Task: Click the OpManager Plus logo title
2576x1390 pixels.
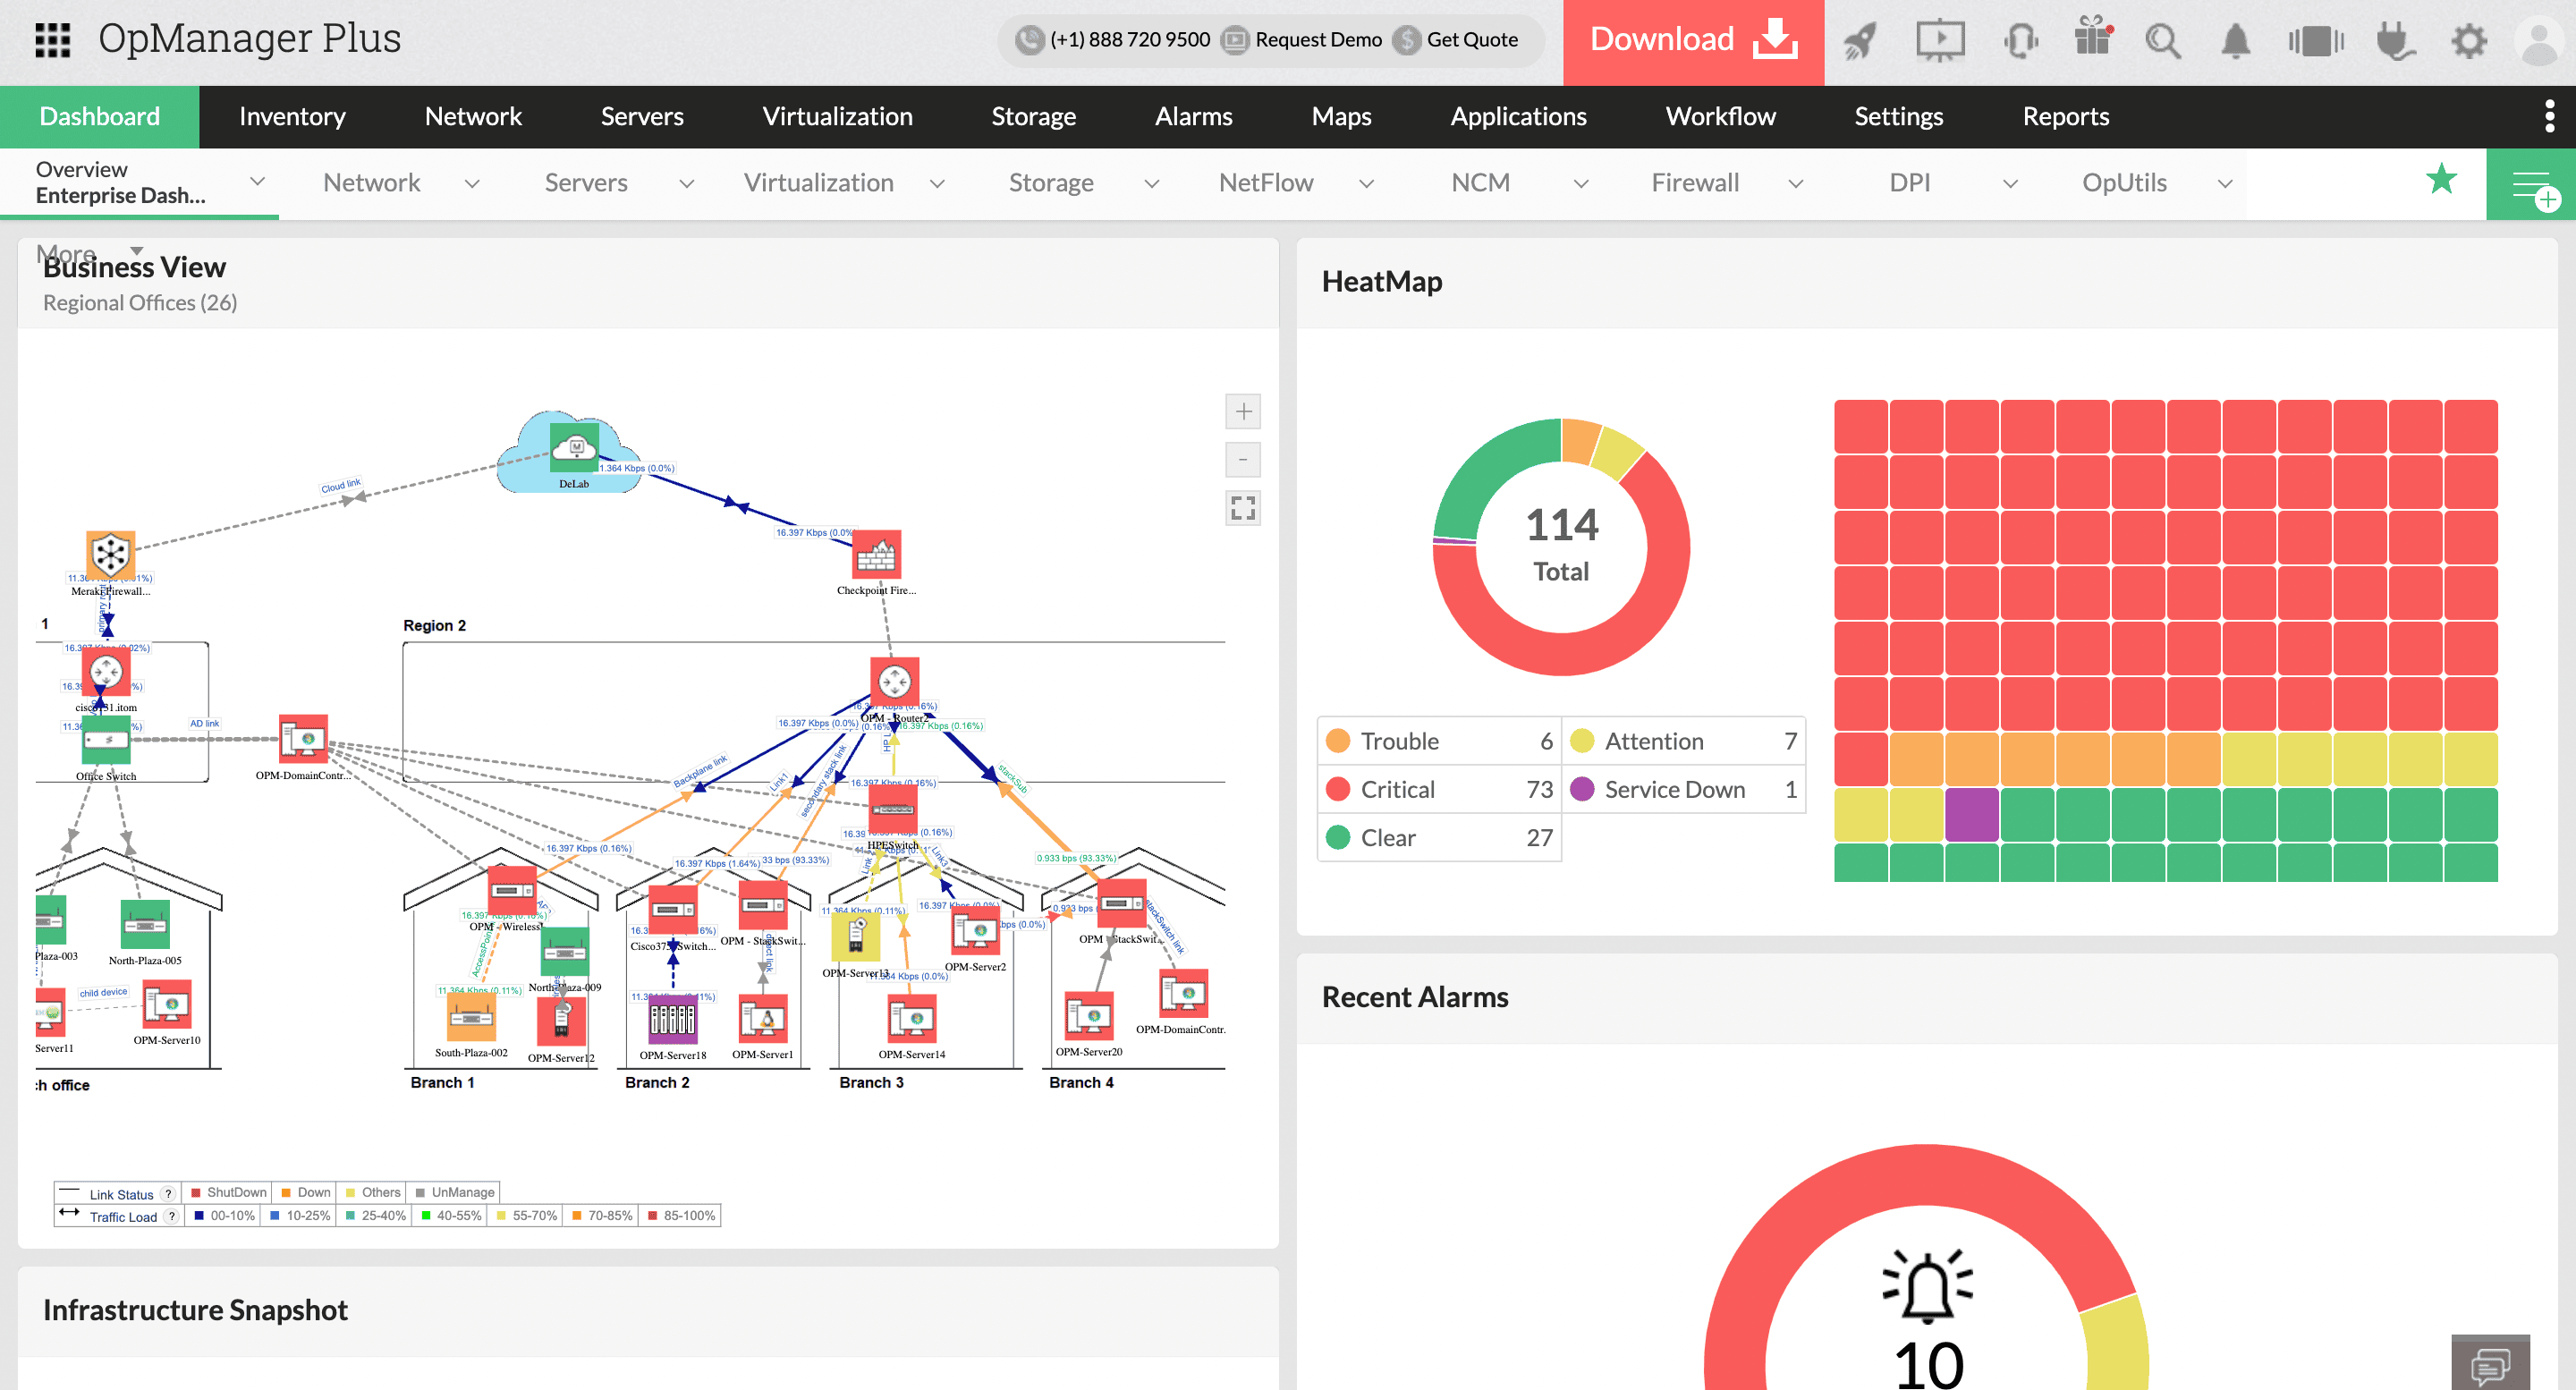Action: point(249,39)
